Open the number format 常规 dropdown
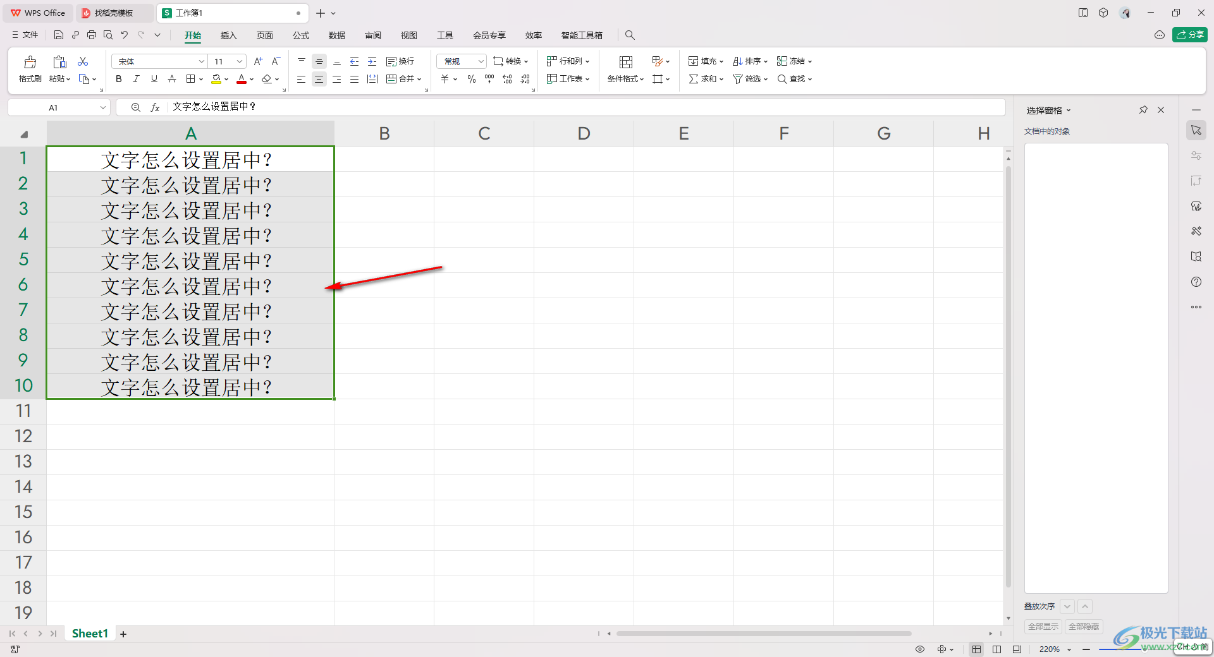The image size is (1214, 657). (481, 61)
